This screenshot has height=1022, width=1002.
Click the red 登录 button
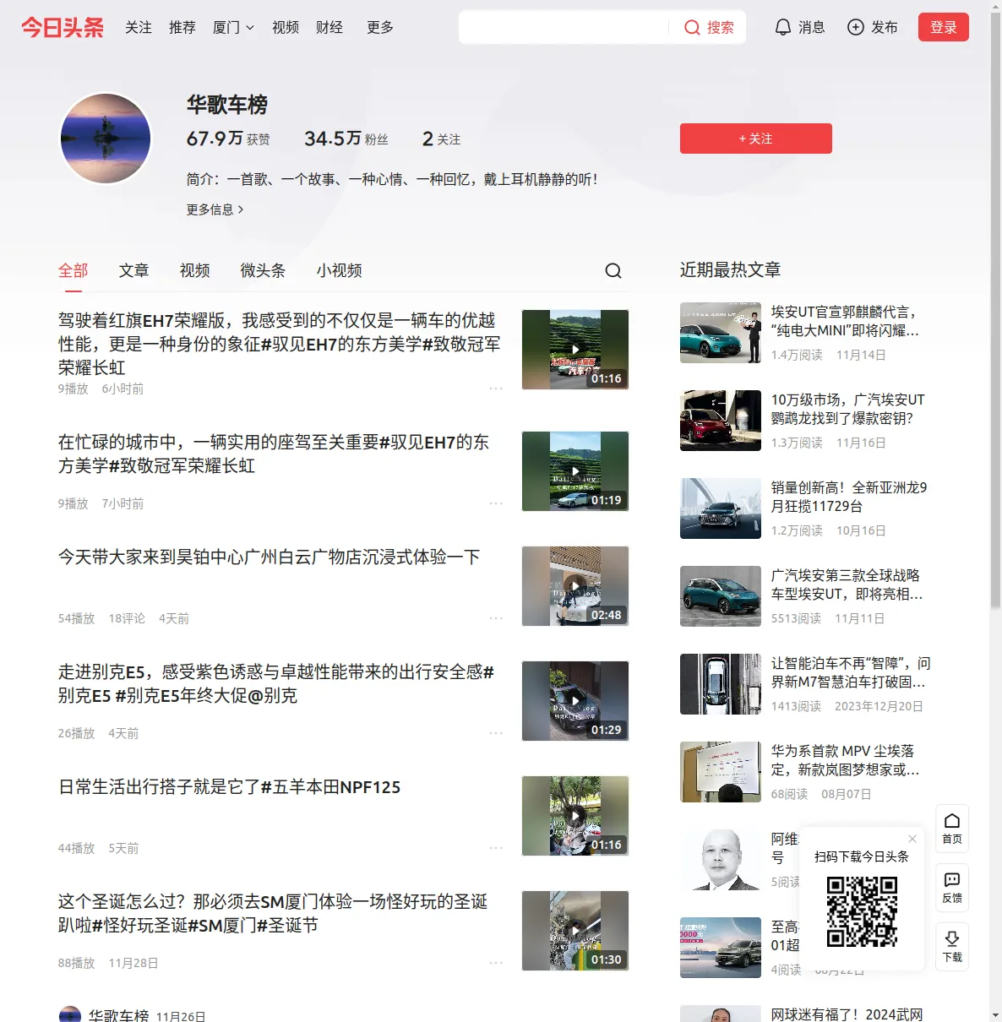[944, 27]
